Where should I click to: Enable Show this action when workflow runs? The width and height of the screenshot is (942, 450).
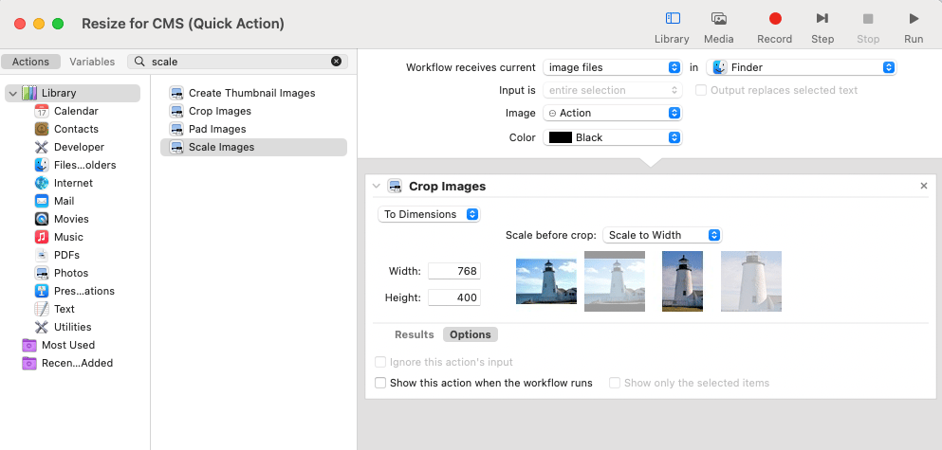coord(379,383)
